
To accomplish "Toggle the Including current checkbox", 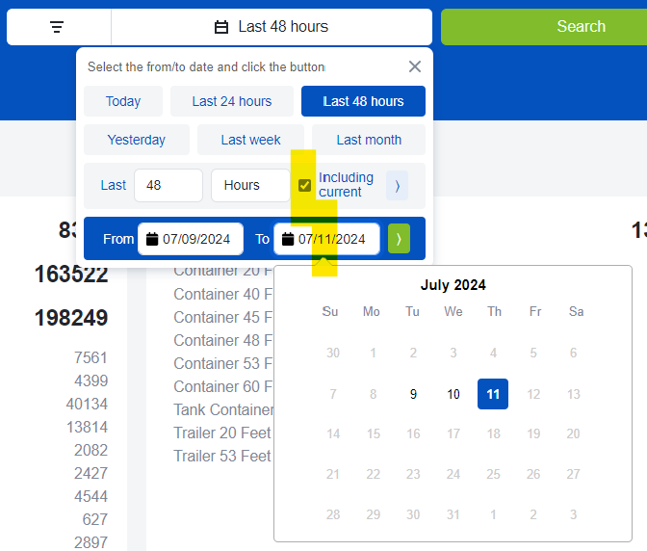I will coord(304,185).
